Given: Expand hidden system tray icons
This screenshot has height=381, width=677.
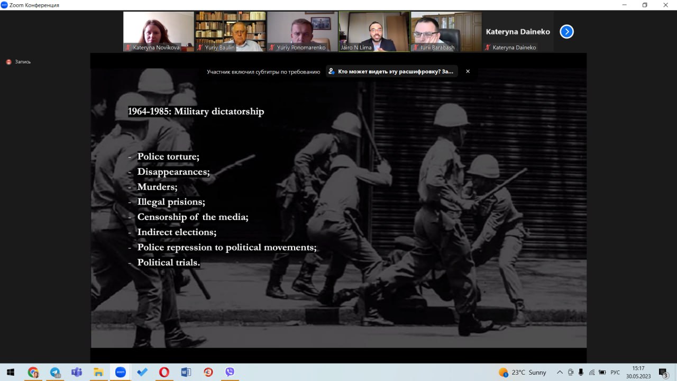Looking at the screenshot, I should click(x=560, y=372).
